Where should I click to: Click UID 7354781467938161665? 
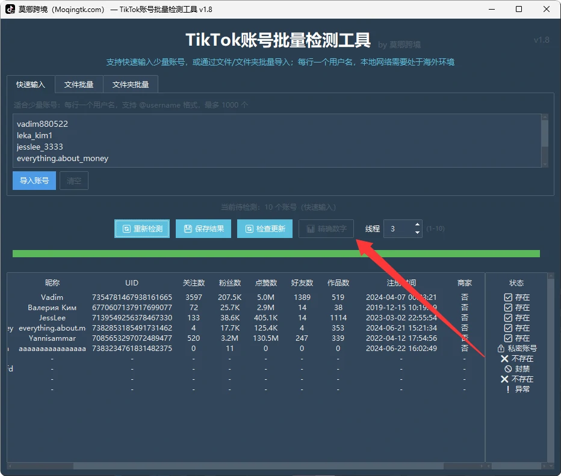pos(132,297)
